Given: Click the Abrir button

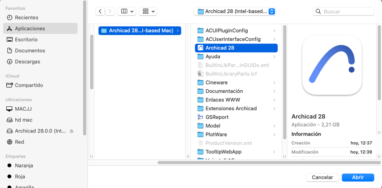Looking at the screenshot, I should [358, 177].
